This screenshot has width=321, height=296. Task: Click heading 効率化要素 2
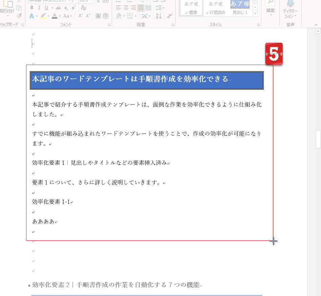pos(116,285)
